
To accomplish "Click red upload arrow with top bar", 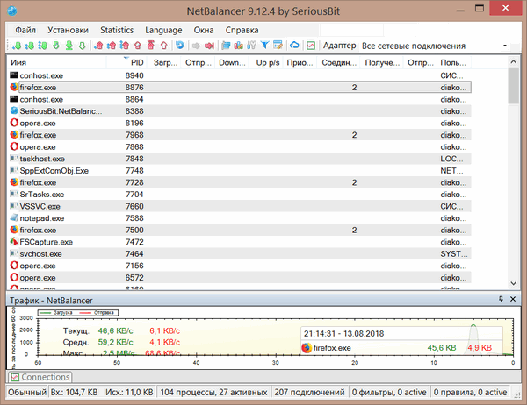I will coord(151,46).
